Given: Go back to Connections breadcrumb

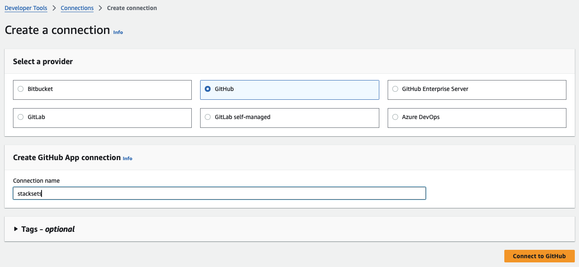Looking at the screenshot, I should (77, 8).
